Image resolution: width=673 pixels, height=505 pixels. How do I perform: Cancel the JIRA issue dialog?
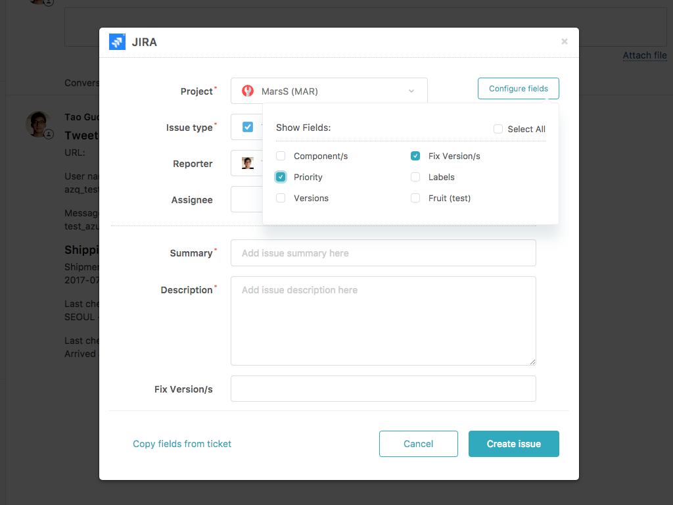419,444
